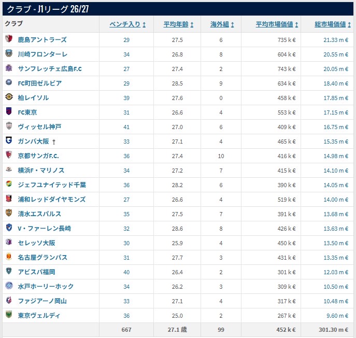This screenshot has width=356, height=338.
Task: Open the V・ファーレン長崎 club link
Action: (x=44, y=229)
